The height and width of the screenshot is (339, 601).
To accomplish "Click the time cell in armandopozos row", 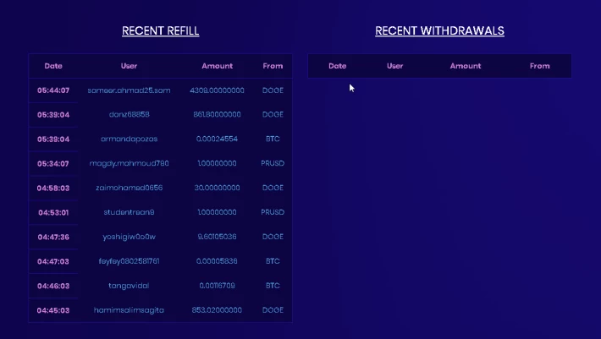I will point(53,139).
